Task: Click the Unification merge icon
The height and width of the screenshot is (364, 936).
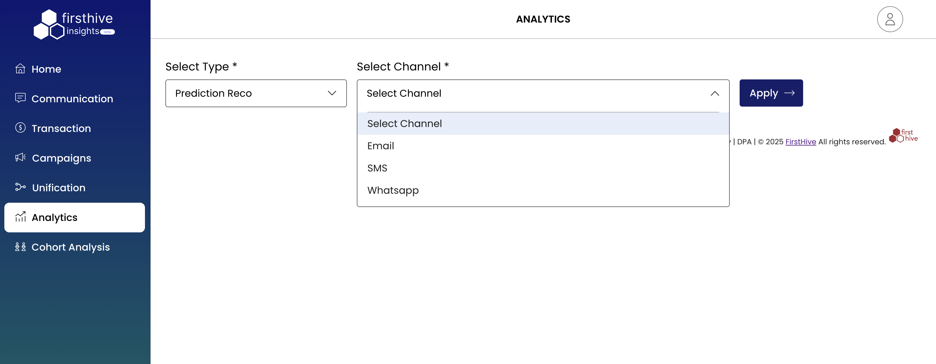Action: (x=20, y=187)
